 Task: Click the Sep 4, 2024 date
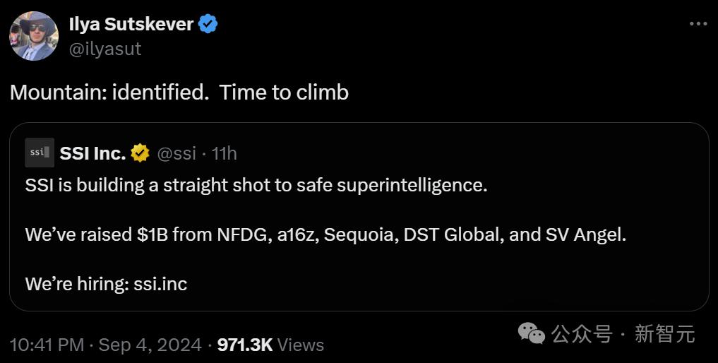tap(150, 345)
